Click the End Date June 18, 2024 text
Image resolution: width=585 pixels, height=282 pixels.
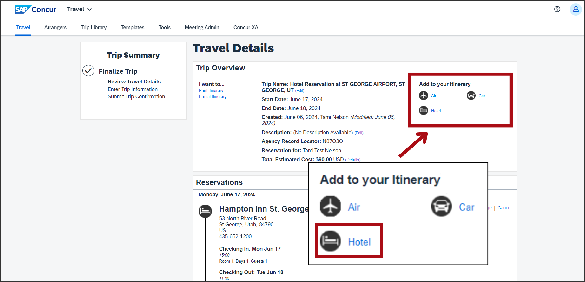291,108
